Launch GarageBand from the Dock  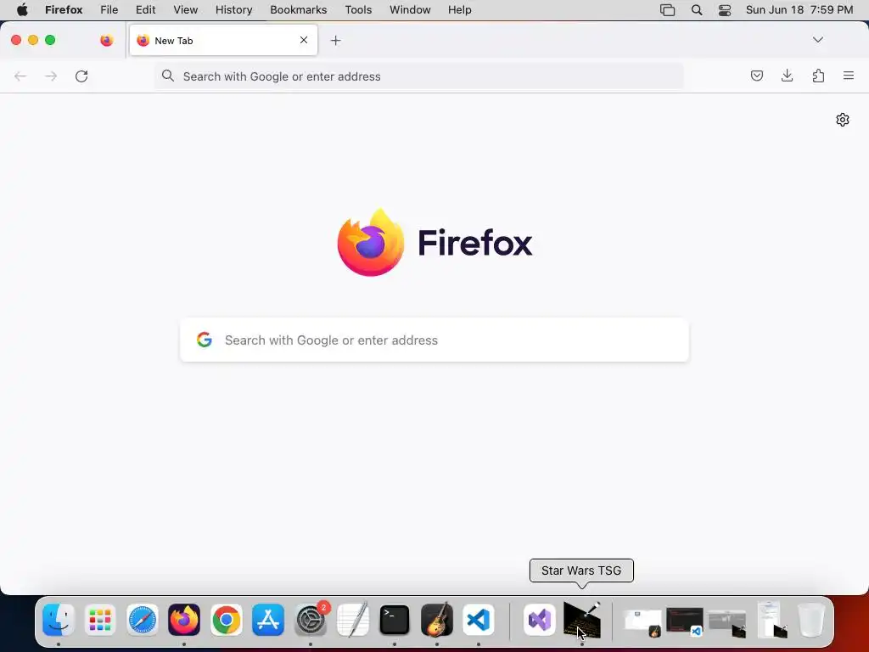[x=437, y=620]
